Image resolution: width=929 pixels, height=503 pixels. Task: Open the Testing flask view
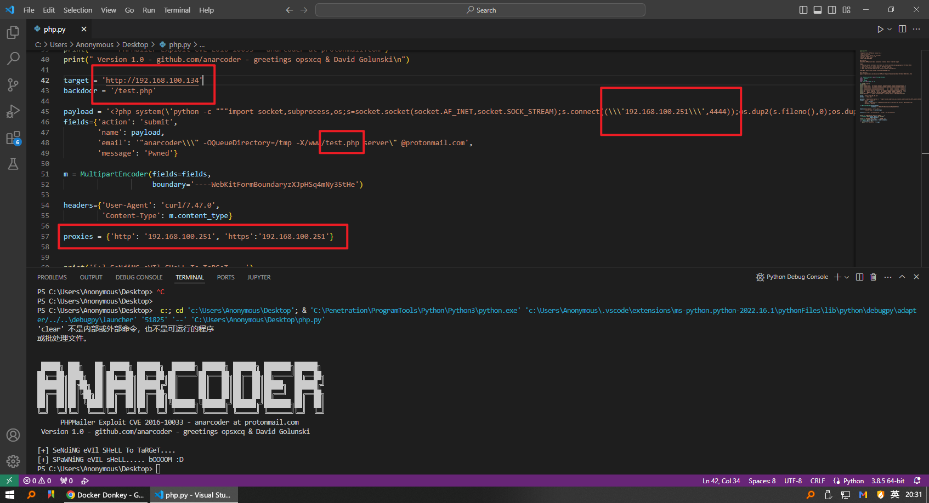pyautogui.click(x=13, y=164)
